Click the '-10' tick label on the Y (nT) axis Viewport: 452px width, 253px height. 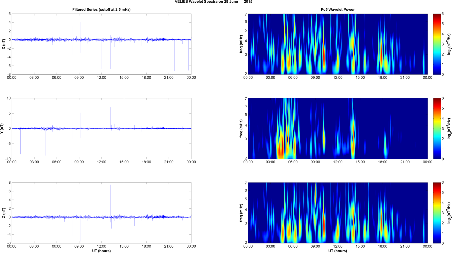pyautogui.click(x=8, y=159)
